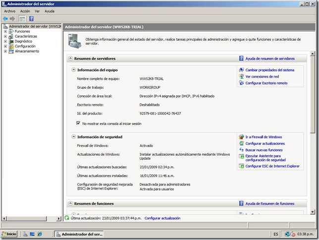
Task: Open the Ayuda de resumen de servidores link
Action: tap(270, 59)
